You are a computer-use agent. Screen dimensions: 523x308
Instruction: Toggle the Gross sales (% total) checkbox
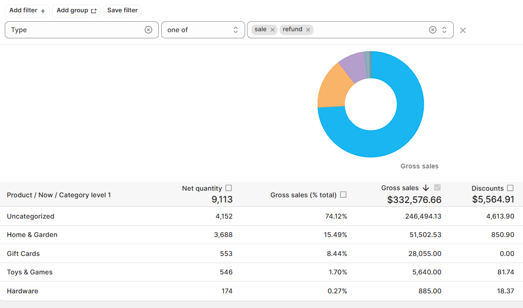pyautogui.click(x=343, y=194)
